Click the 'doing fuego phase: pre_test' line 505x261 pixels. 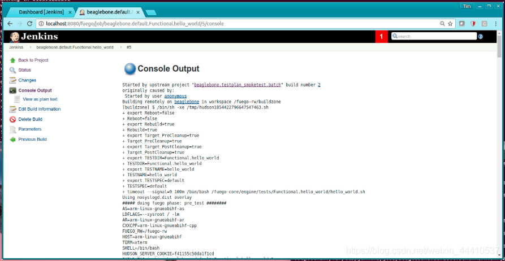(x=175, y=203)
